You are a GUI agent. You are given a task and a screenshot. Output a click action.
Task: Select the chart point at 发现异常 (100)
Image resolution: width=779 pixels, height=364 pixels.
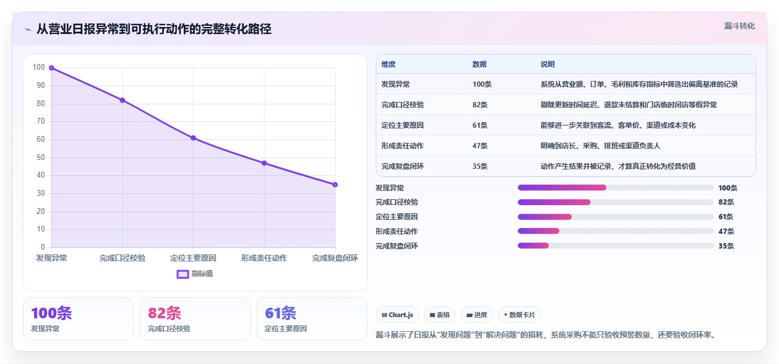(x=52, y=68)
